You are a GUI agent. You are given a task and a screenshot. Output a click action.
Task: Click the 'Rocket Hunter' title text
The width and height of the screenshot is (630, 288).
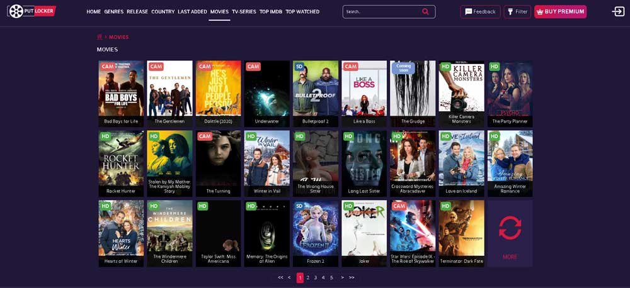[x=121, y=191]
